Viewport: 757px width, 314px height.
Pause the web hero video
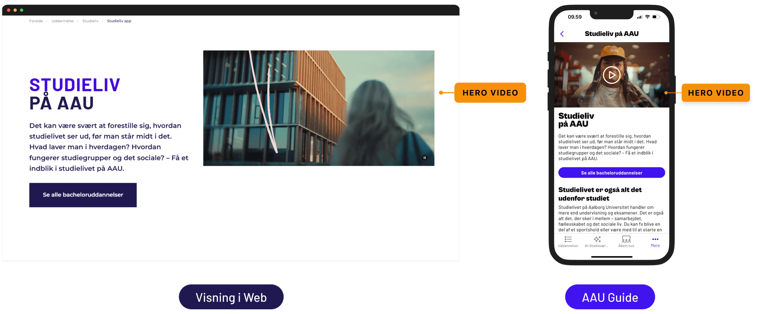[x=425, y=158]
